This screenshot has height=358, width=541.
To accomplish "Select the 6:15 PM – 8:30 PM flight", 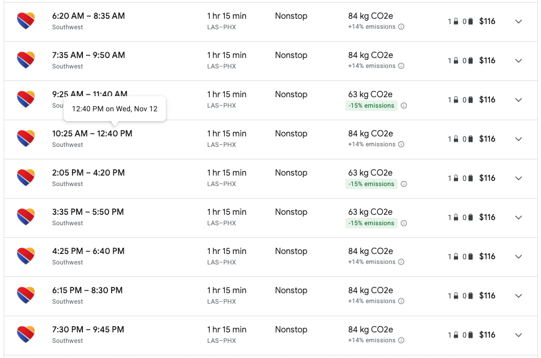I will point(87,291).
